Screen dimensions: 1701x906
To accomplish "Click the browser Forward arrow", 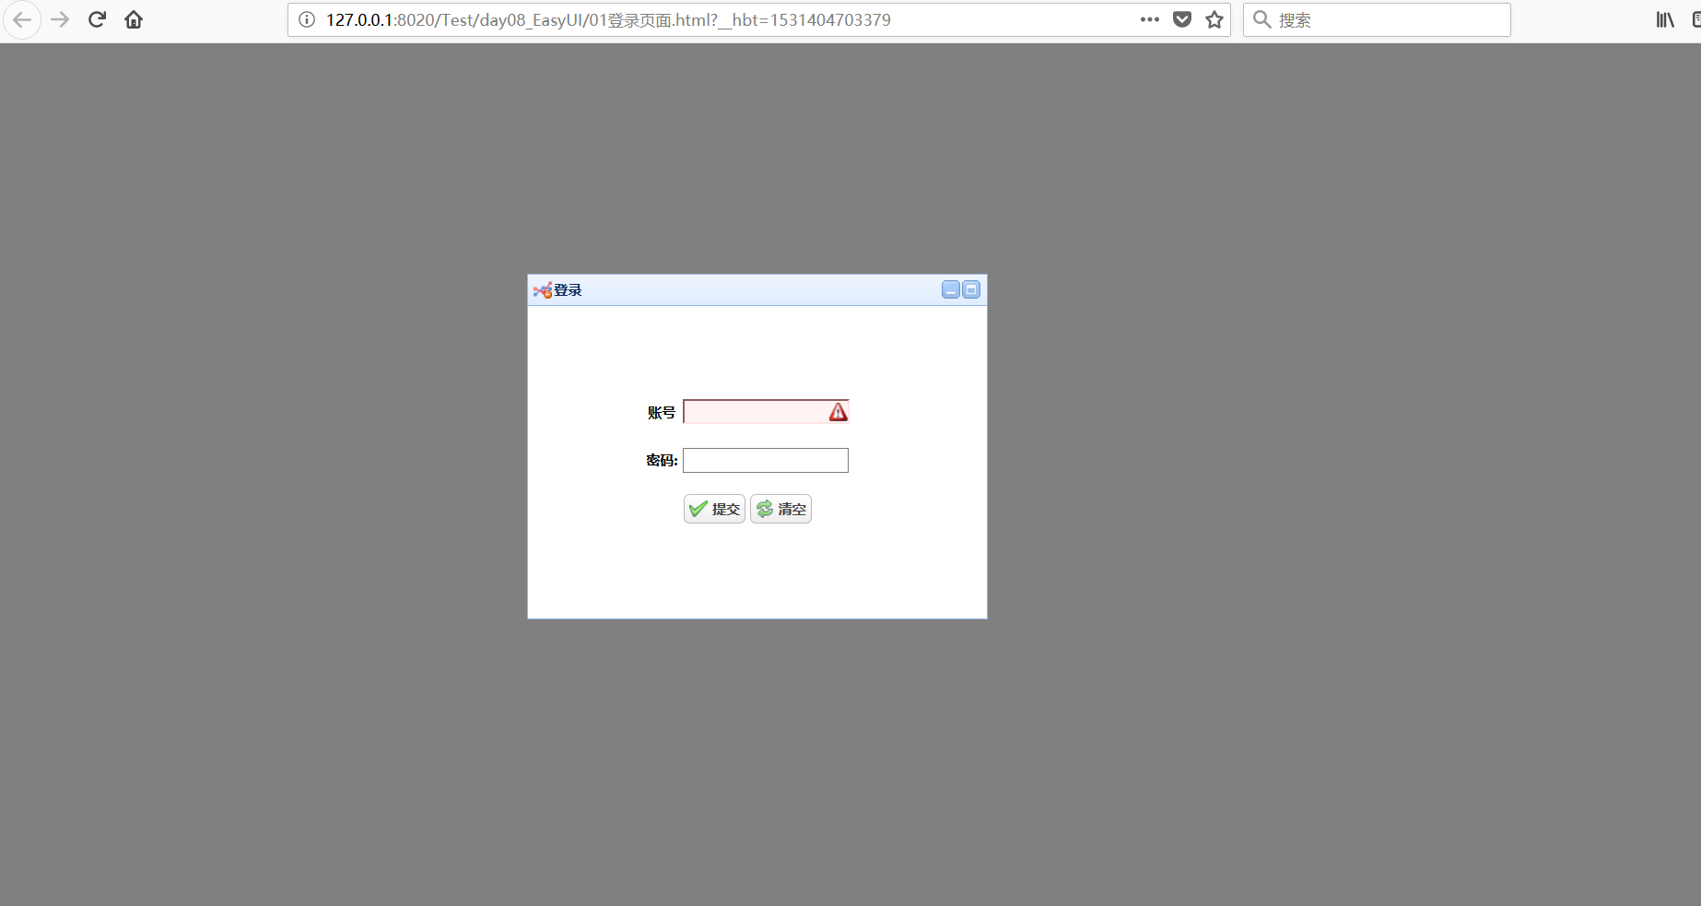I will [x=60, y=19].
